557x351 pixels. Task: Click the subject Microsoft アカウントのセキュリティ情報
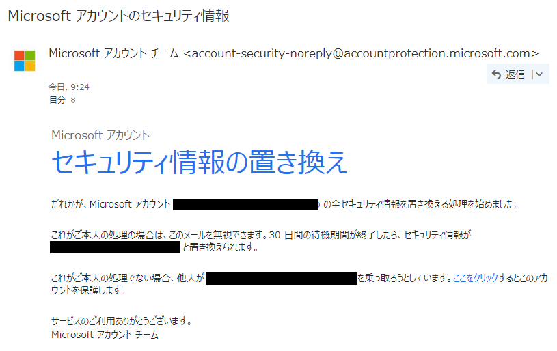(x=118, y=16)
